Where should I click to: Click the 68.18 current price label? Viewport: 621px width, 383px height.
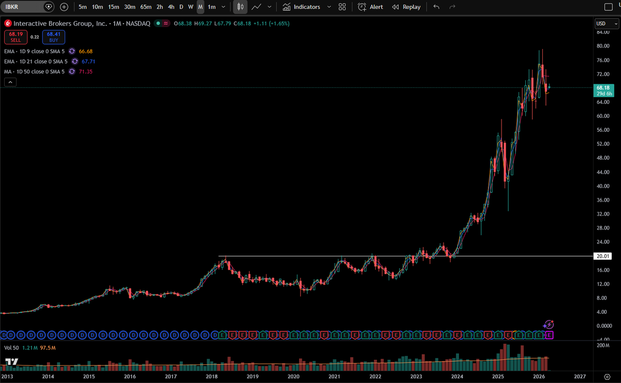pos(604,89)
